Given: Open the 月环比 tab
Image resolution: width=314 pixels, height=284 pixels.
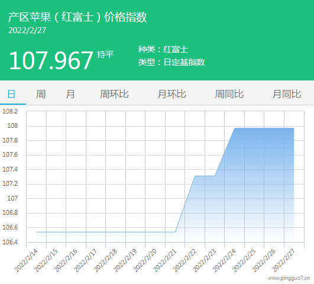Looking at the screenshot, I should (x=171, y=94).
